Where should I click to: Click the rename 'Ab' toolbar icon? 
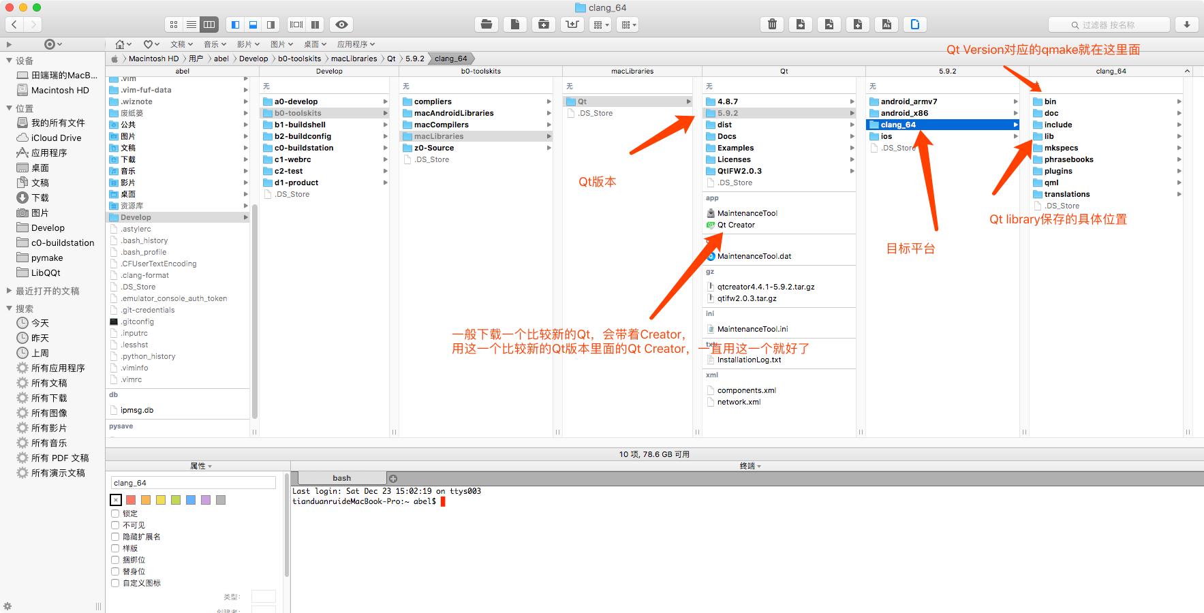point(886,25)
